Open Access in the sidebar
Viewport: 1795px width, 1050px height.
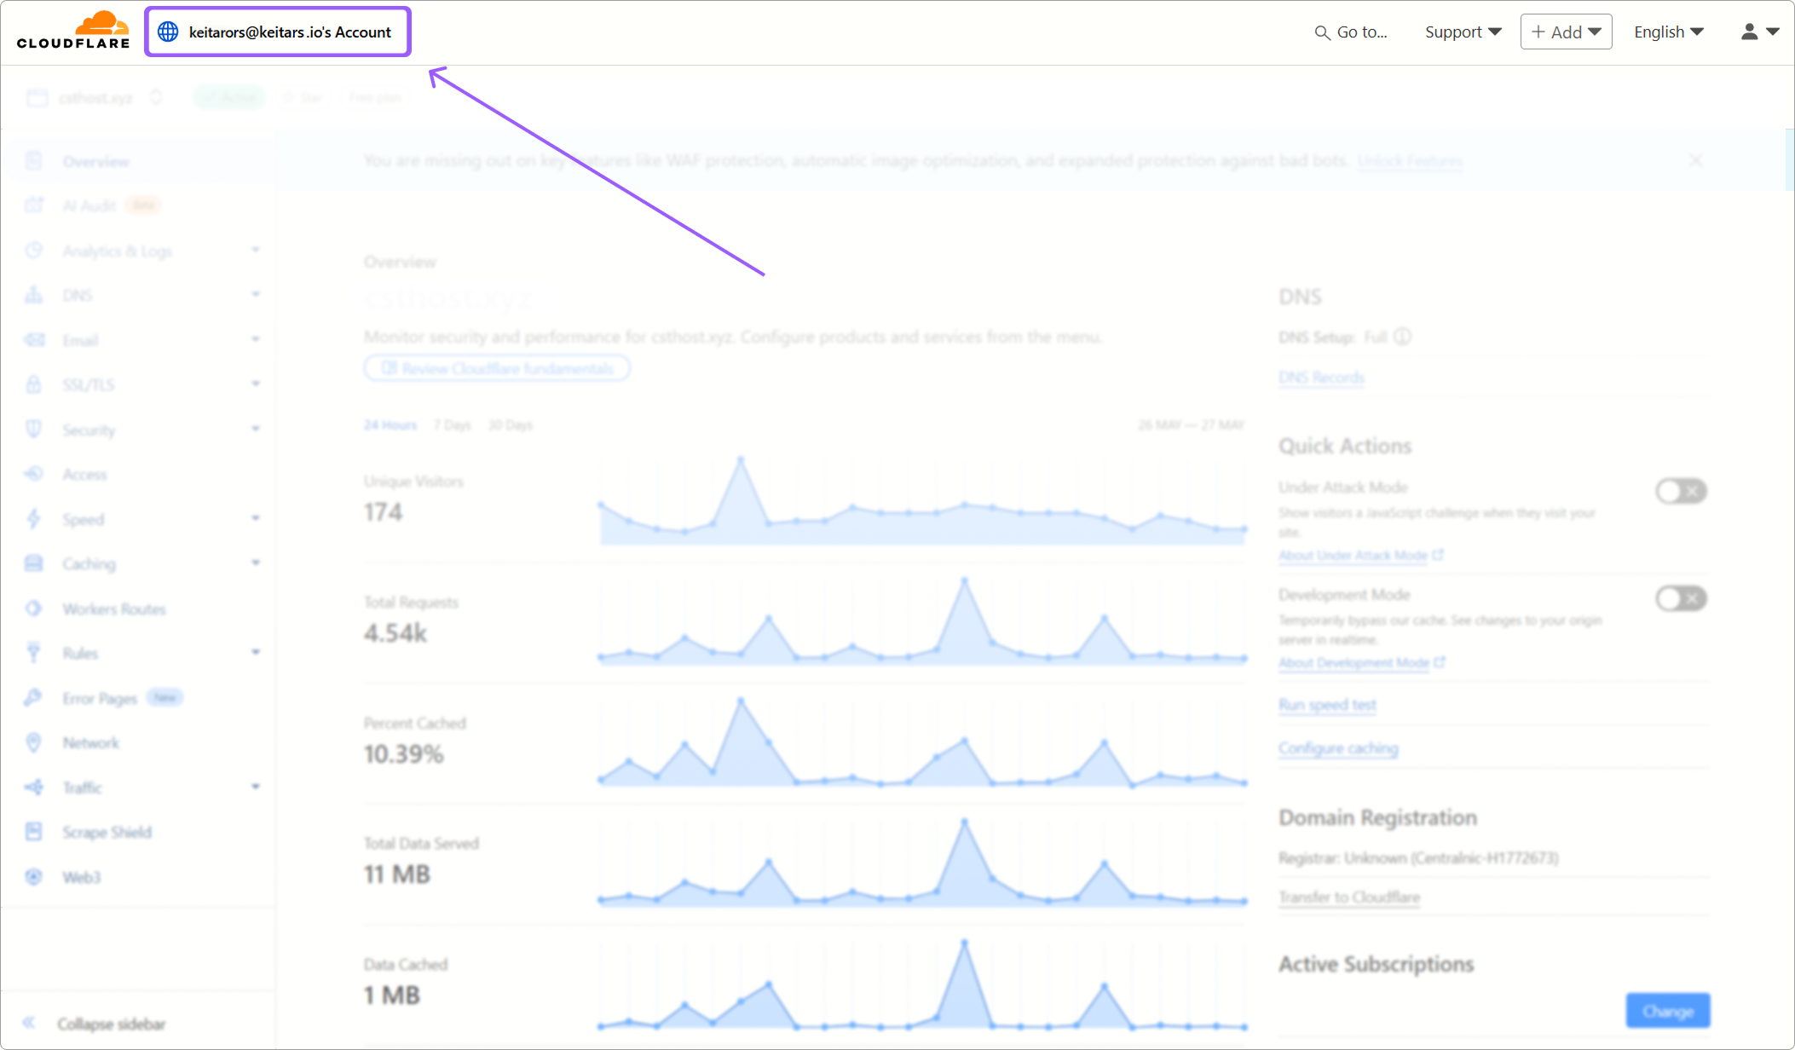(84, 475)
